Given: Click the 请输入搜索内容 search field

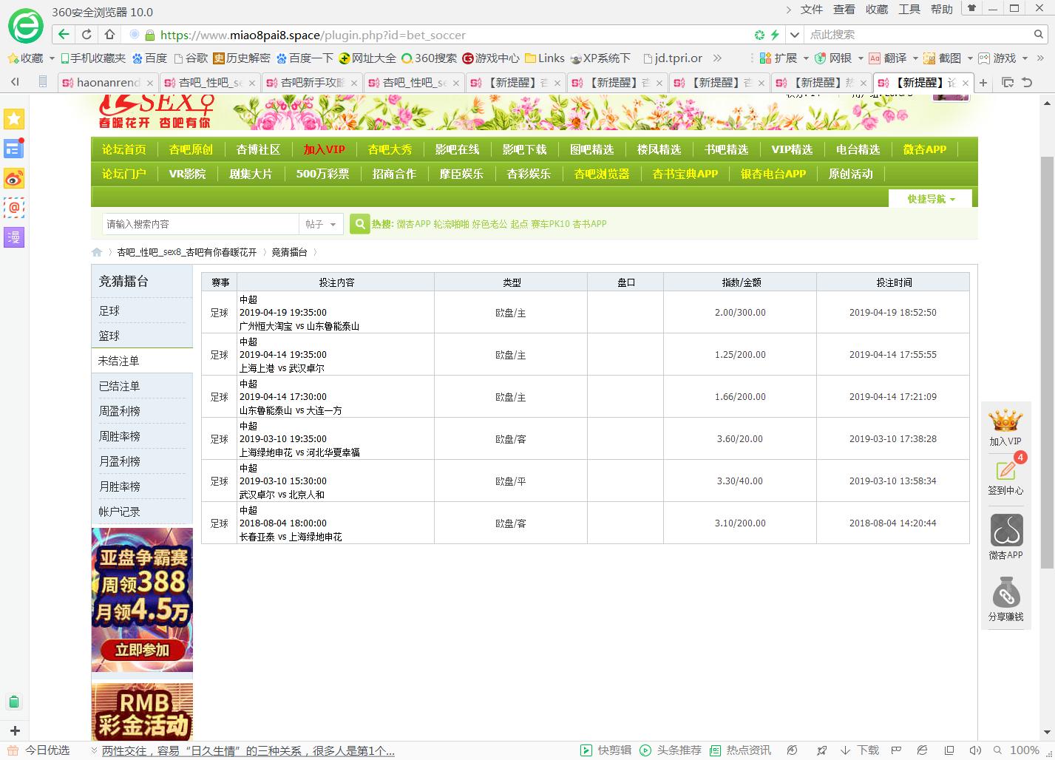Looking at the screenshot, I should coord(200,224).
